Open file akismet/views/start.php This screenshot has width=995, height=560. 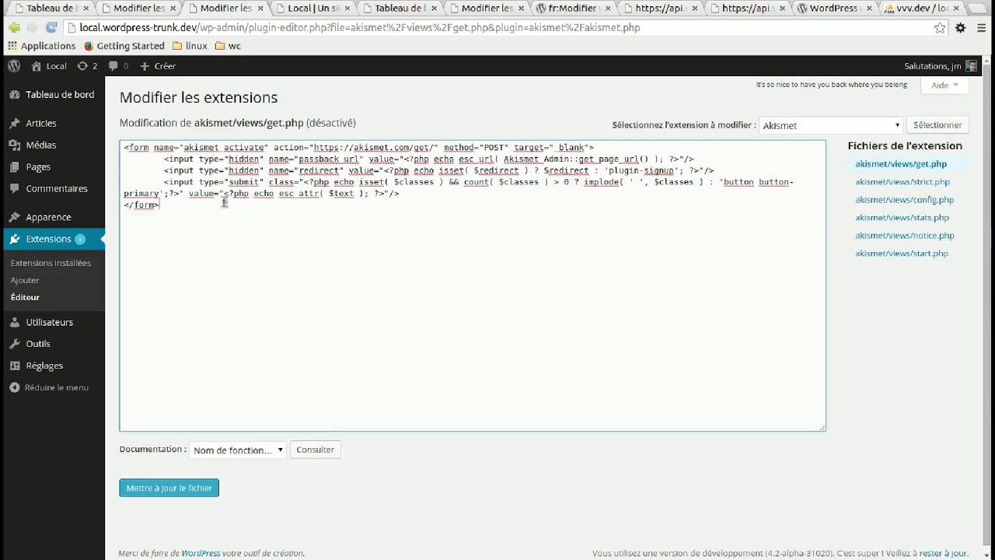click(902, 254)
